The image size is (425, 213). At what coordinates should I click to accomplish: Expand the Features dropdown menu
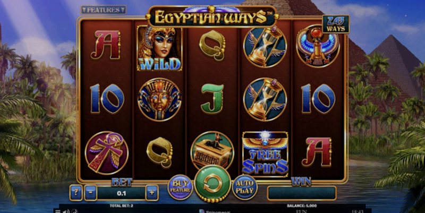[104, 10]
